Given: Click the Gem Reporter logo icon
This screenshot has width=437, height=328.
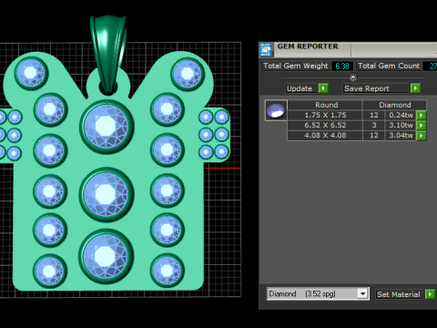Looking at the screenshot, I should pos(266,50).
